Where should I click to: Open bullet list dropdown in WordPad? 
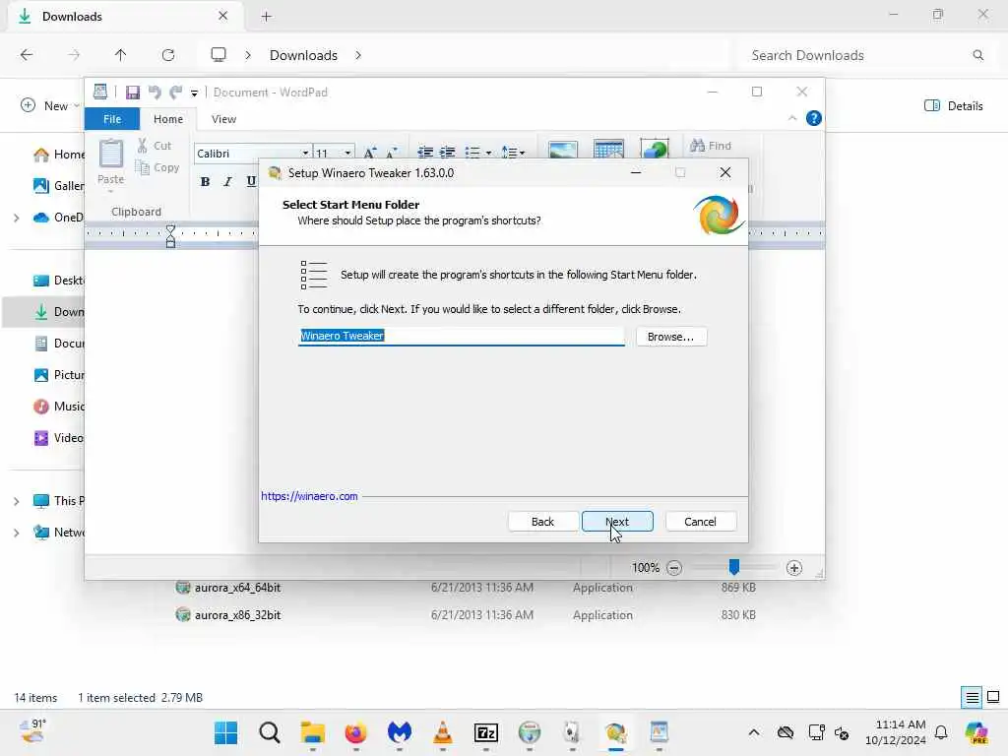pyautogui.click(x=488, y=153)
